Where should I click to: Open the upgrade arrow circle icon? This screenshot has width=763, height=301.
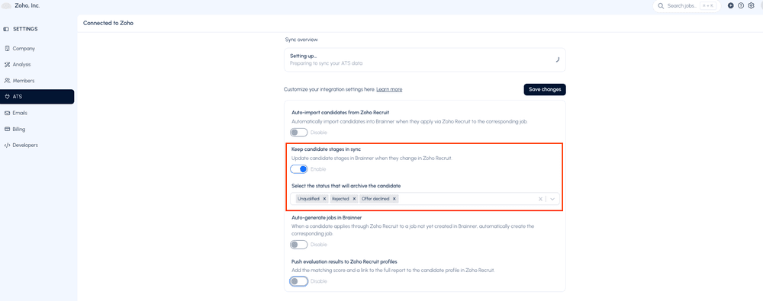[x=741, y=6]
